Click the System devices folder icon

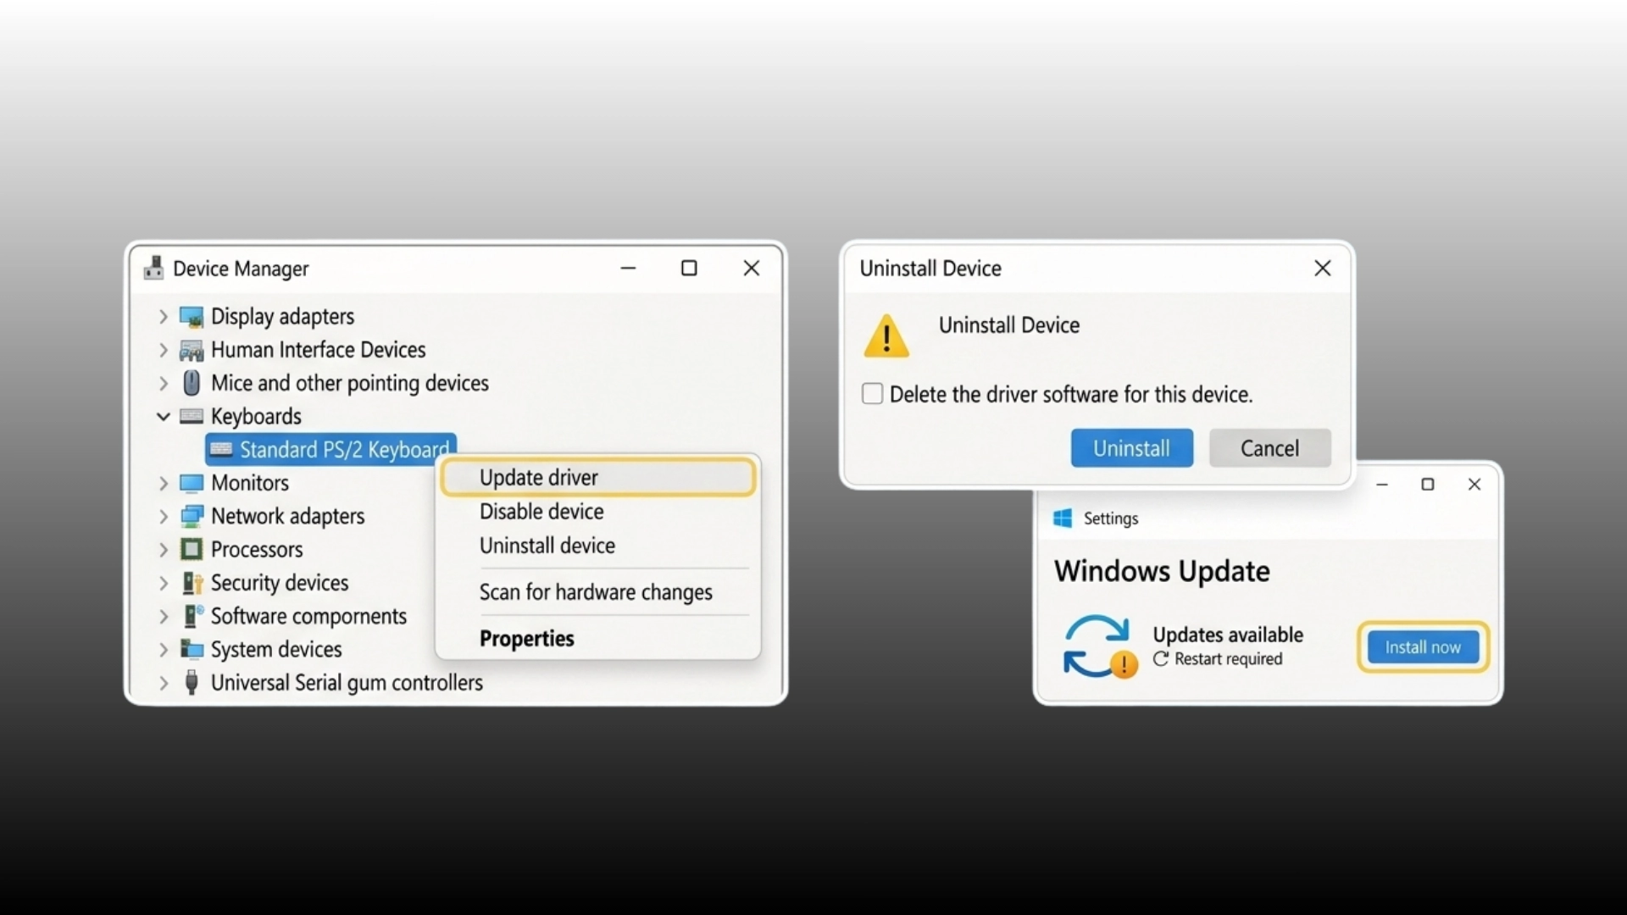192,649
